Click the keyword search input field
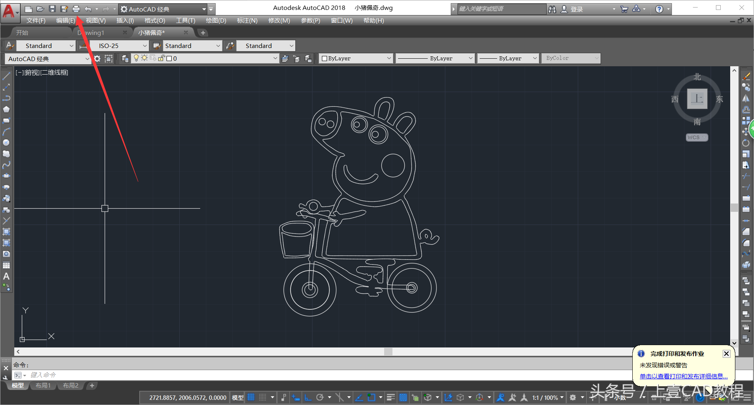Viewport: 754px width, 405px height. tap(501, 9)
